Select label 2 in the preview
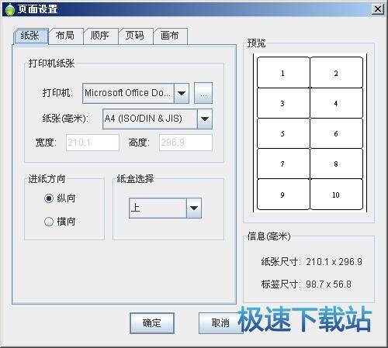 pos(336,73)
